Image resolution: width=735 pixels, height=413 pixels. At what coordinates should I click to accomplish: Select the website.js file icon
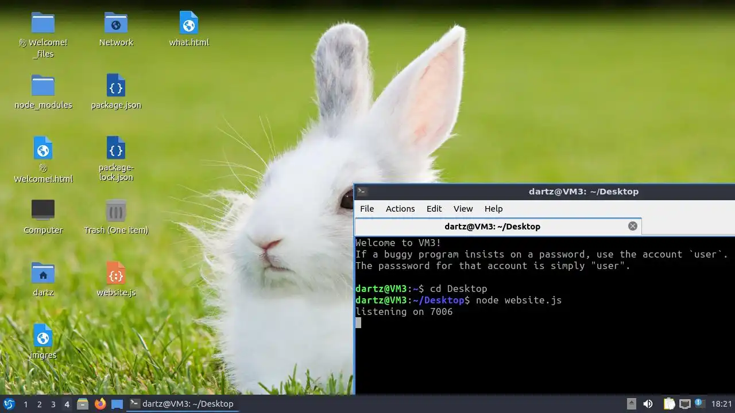pos(116,273)
